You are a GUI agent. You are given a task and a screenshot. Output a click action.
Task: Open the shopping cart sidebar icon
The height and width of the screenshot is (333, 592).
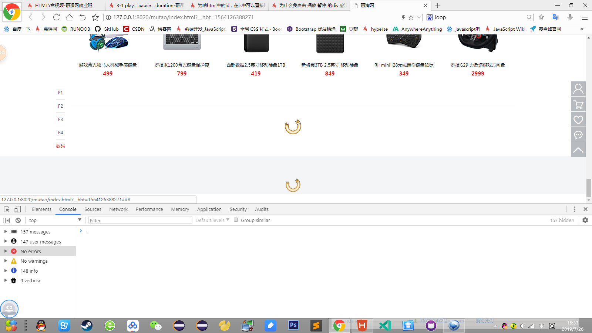pos(578,104)
